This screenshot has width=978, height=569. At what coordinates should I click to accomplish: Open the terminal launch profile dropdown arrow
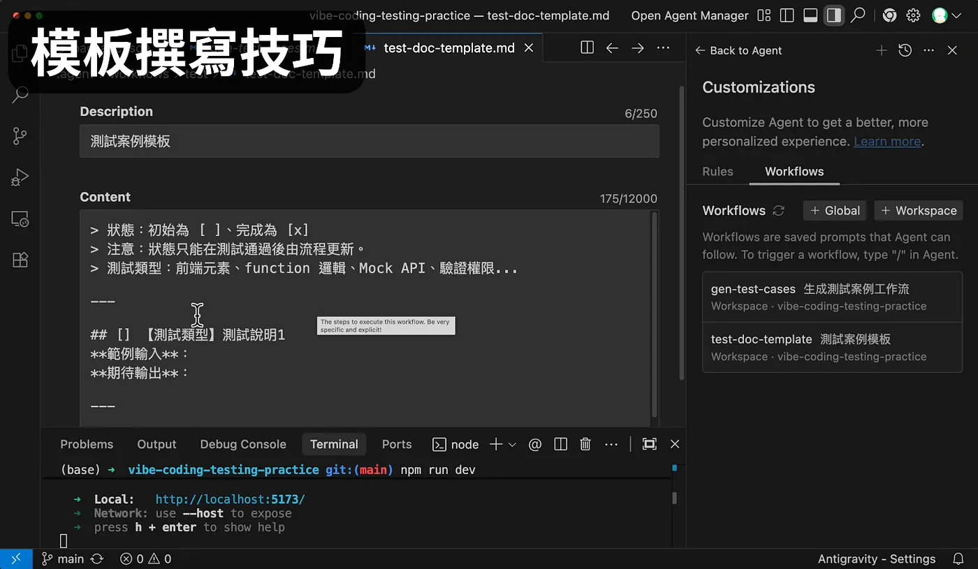click(x=512, y=444)
